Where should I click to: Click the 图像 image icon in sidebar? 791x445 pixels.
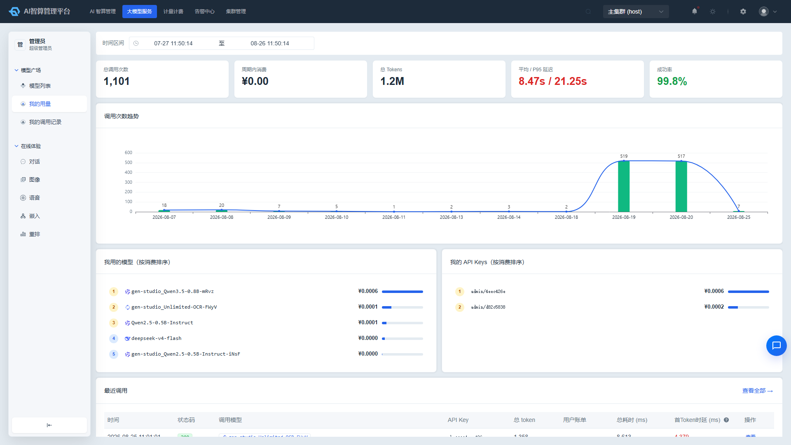(x=23, y=180)
